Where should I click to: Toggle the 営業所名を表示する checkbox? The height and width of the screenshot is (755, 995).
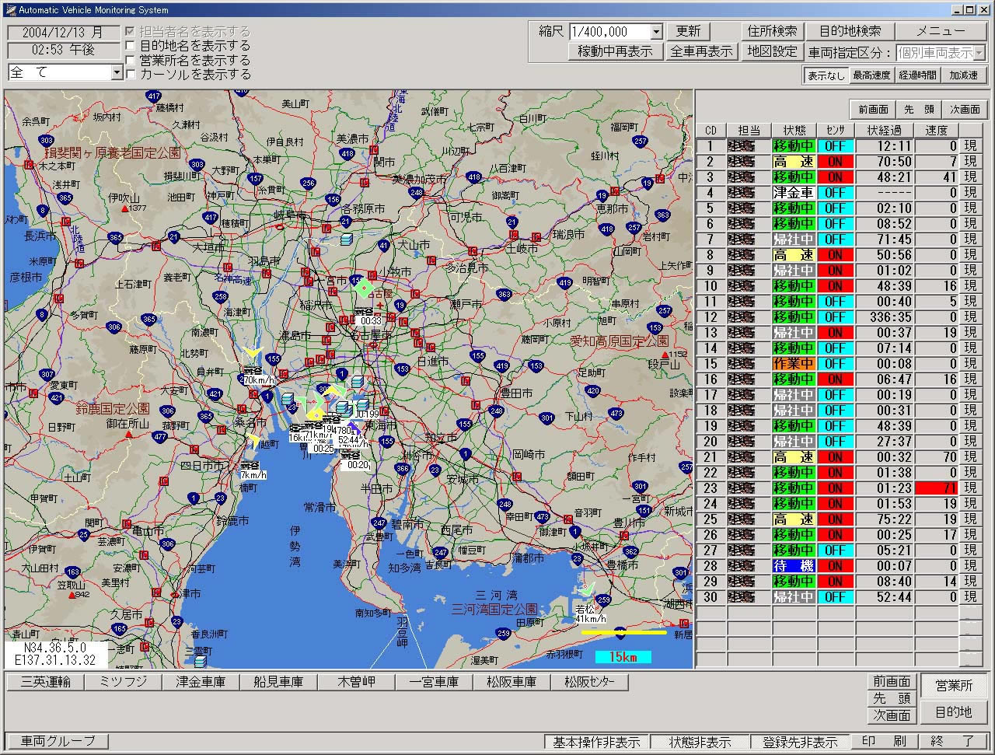pos(131,61)
